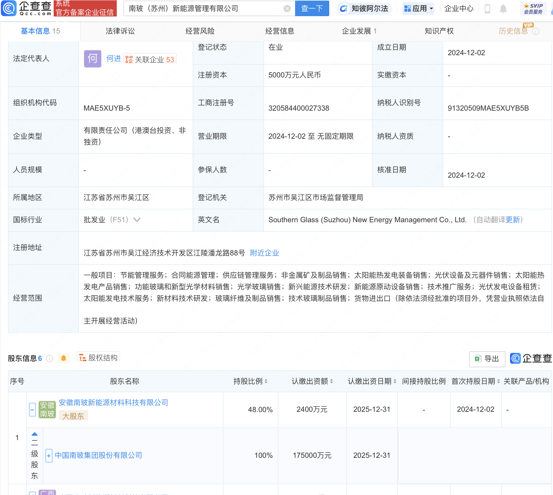Switch to 经营风险 tab
This screenshot has height=495, width=553.
(x=200, y=31)
